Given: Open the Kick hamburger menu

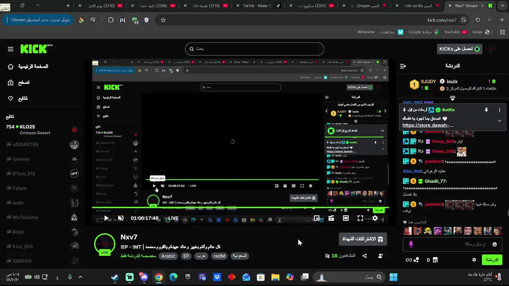Looking at the screenshot, I should (11, 49).
